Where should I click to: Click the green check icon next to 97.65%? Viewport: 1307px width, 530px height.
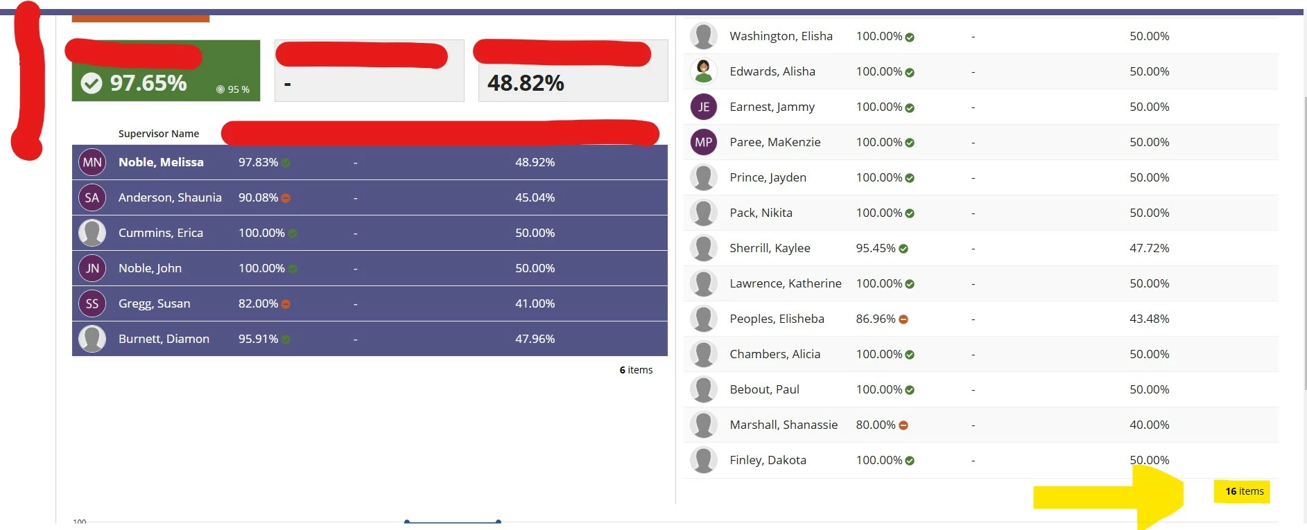click(x=92, y=83)
